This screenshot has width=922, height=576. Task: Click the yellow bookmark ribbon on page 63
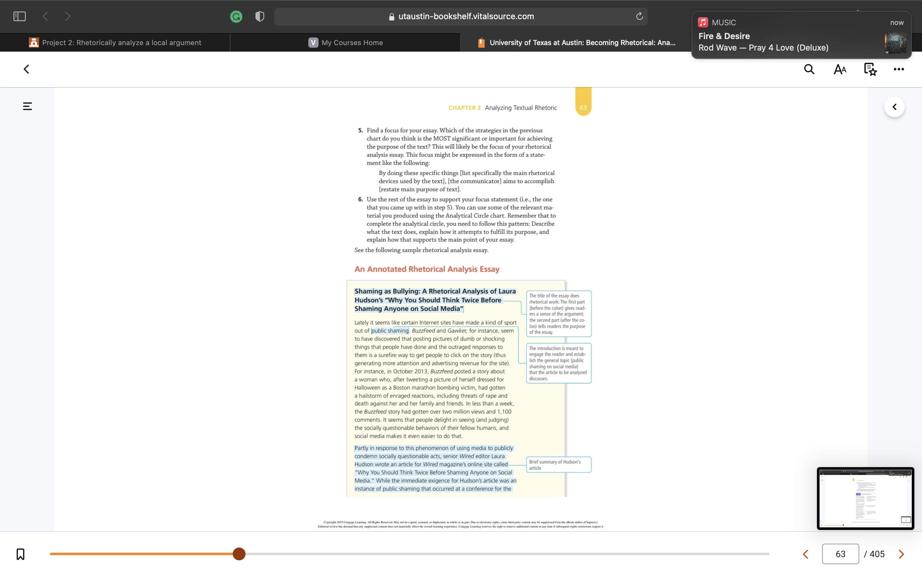[x=583, y=101]
